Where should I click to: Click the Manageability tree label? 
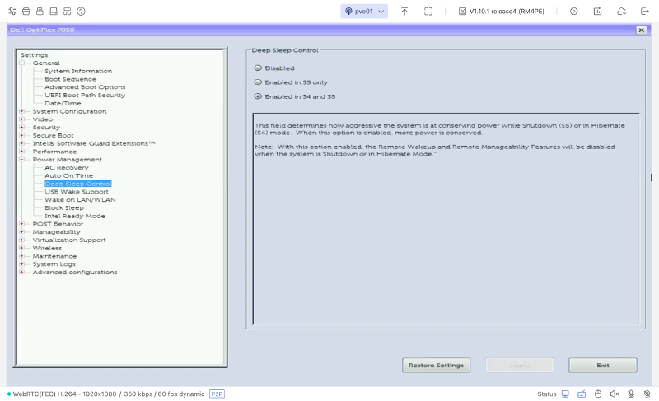pyautogui.click(x=56, y=231)
